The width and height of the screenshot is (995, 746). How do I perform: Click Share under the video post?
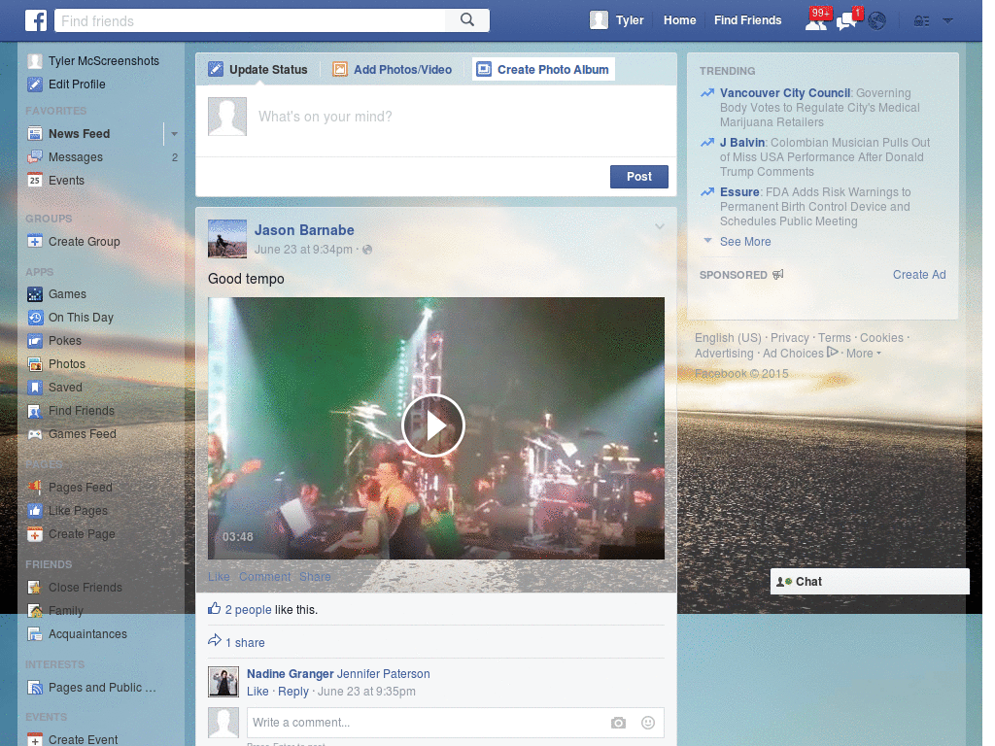click(315, 577)
